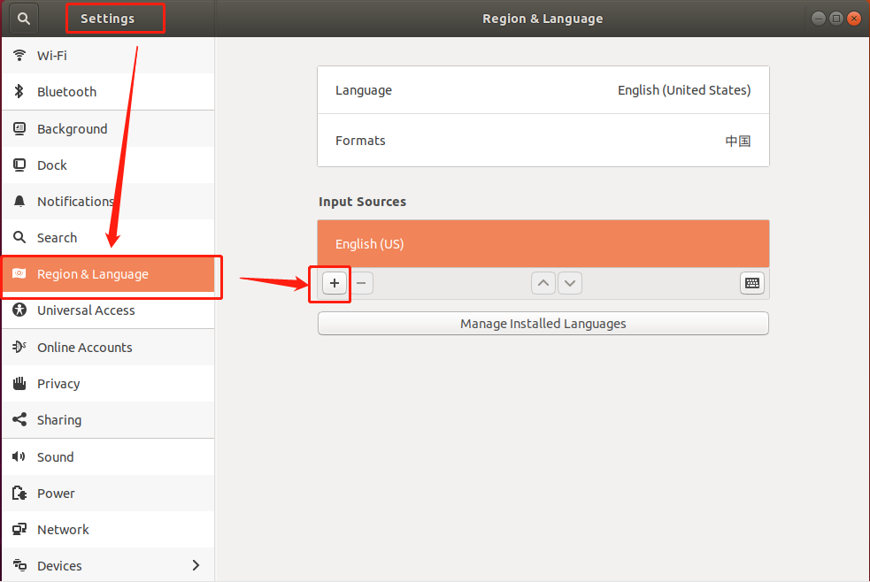This screenshot has width=870, height=582.
Task: Maximize the Settings window
Action: 836,19
